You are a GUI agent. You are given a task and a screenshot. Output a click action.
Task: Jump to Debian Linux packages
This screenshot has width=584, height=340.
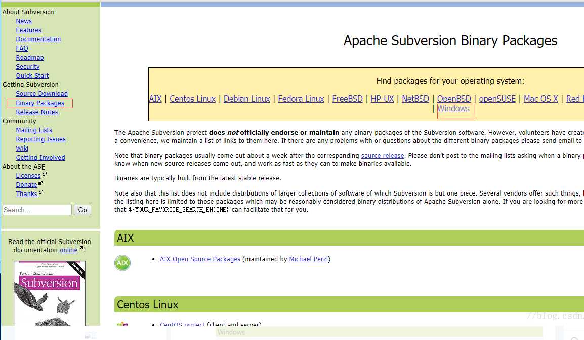point(246,99)
